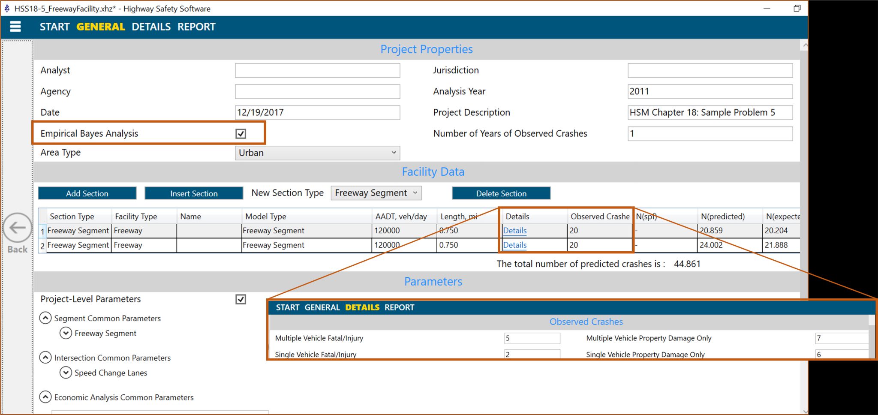Open the New Section Type dropdown
Image resolution: width=878 pixels, height=415 pixels.
[376, 193]
